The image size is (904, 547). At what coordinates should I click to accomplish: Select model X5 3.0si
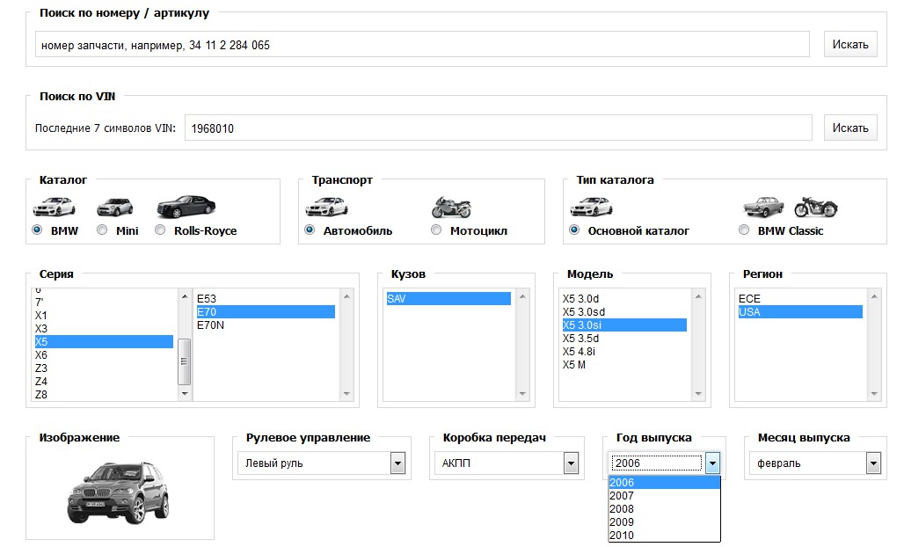point(624,325)
